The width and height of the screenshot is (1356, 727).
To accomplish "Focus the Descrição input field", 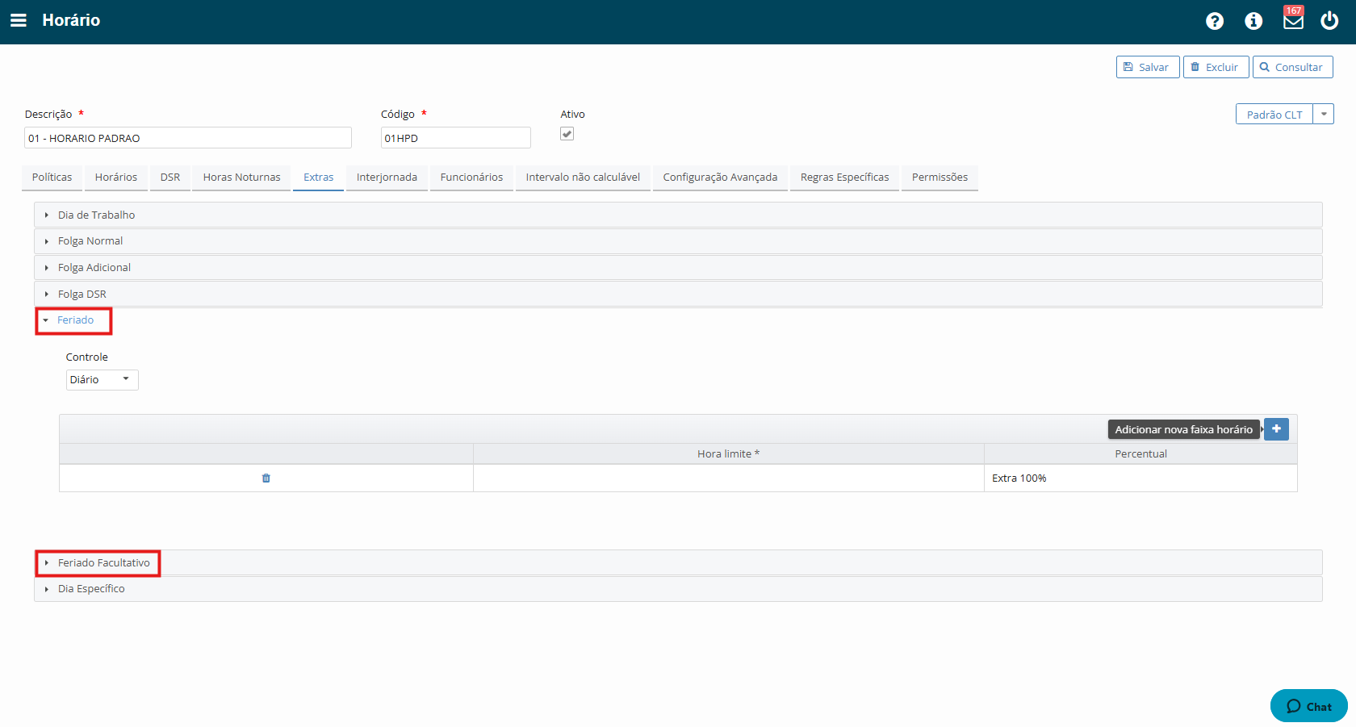I will pyautogui.click(x=188, y=138).
